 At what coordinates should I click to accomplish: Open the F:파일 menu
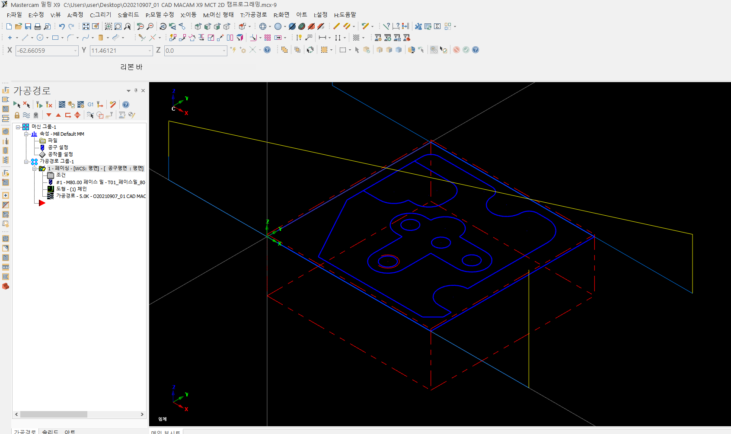coord(14,15)
